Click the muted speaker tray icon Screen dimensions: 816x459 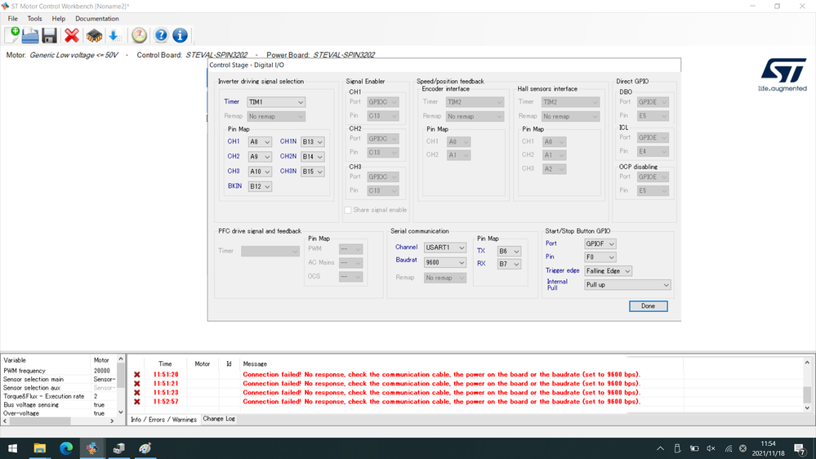pyautogui.click(x=711, y=448)
